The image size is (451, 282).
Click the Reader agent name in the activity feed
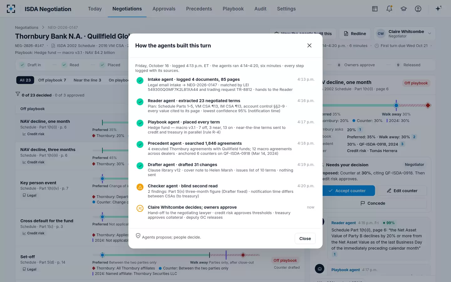344,223
